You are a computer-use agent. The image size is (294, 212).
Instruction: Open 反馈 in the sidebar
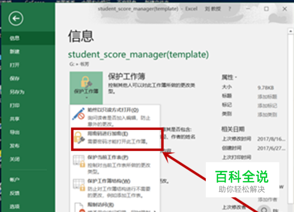[x=28, y=193]
